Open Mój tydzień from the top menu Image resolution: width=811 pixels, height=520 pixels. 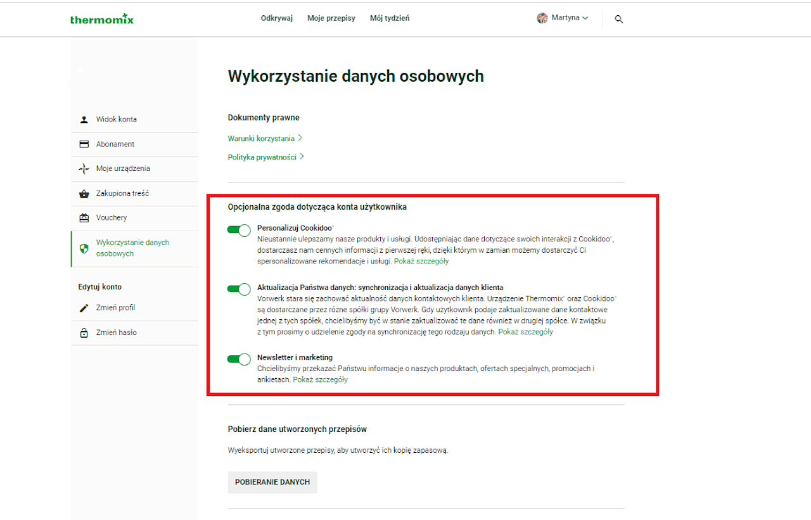pyautogui.click(x=390, y=18)
